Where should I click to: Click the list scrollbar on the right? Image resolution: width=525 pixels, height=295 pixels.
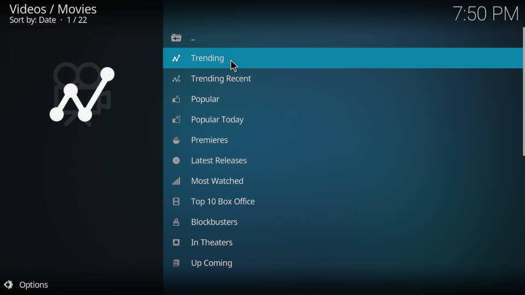(x=524, y=91)
